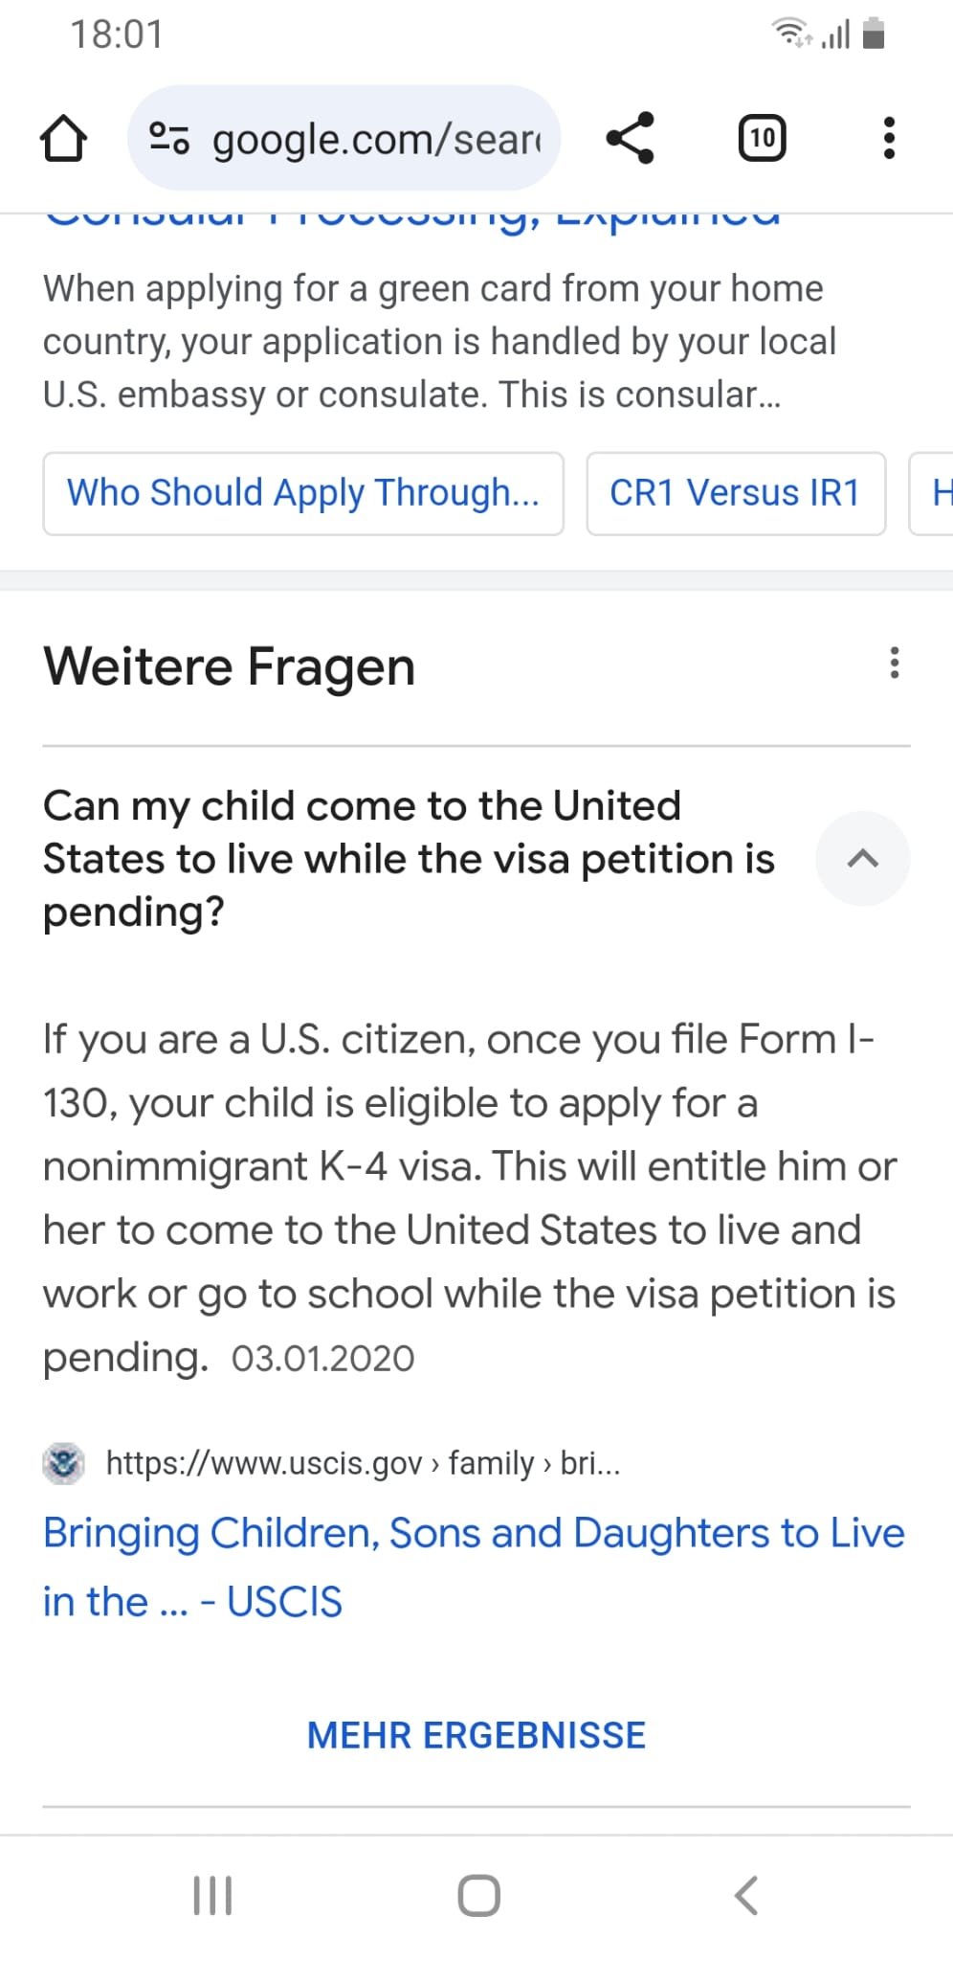Open site info icon in address bar

[x=169, y=139]
